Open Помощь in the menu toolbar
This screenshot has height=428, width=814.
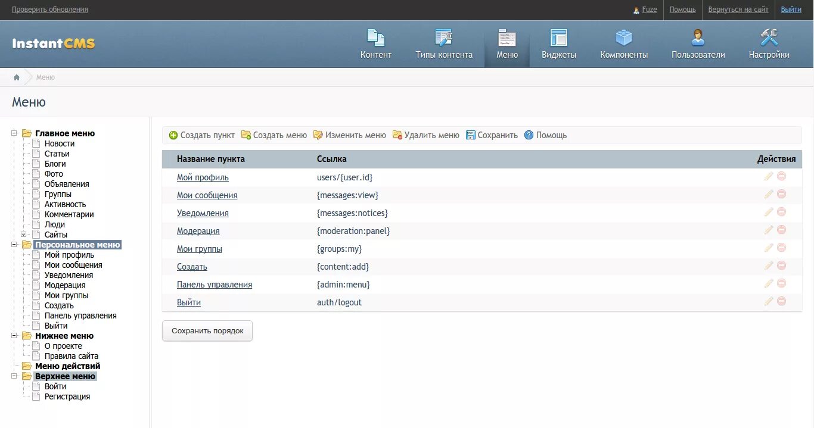click(x=546, y=135)
